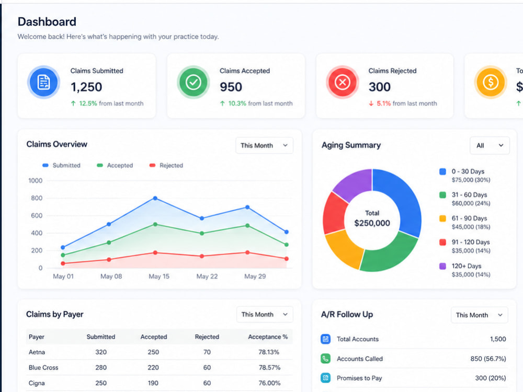Click the red segment of the aging donut chart

(335, 213)
